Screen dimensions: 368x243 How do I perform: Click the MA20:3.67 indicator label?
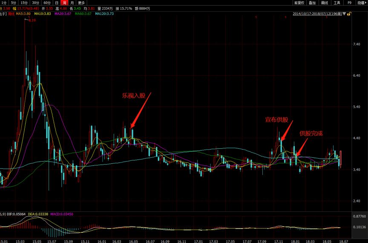click(63, 14)
